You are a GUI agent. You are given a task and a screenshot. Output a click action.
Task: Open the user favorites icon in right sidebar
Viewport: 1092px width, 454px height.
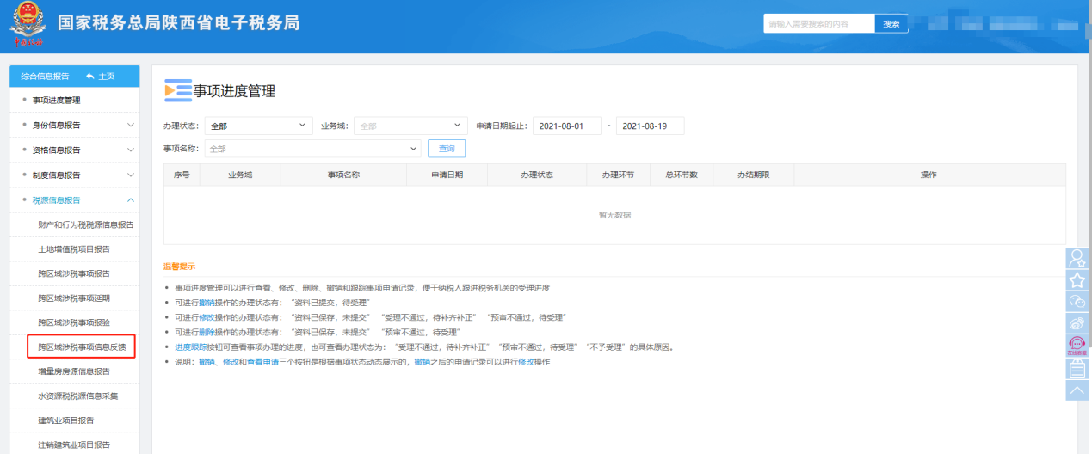coord(1077,258)
